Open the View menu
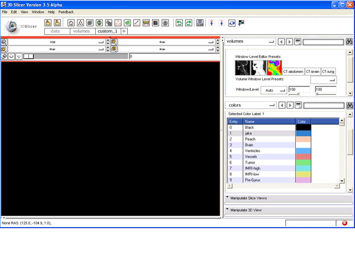355x256 pixels. click(x=24, y=12)
